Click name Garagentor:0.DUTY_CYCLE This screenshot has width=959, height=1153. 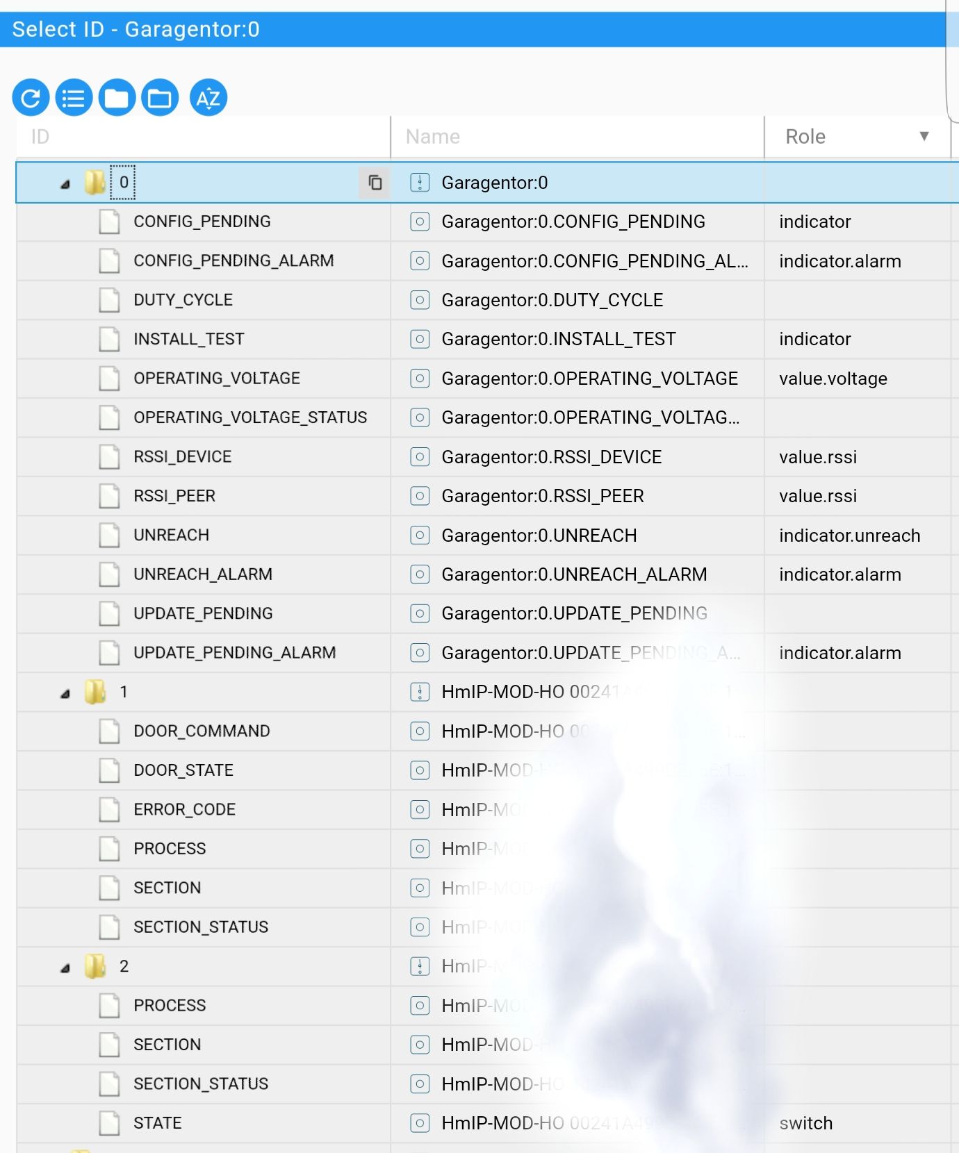tap(552, 300)
